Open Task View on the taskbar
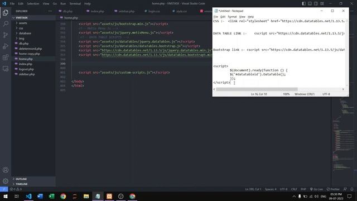This screenshot has width=357, height=201. [x=17, y=196]
